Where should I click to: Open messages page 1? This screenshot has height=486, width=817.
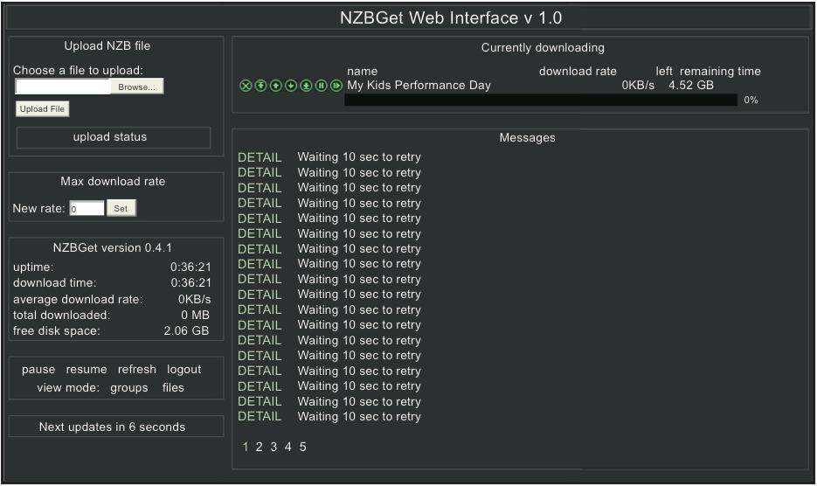point(246,447)
